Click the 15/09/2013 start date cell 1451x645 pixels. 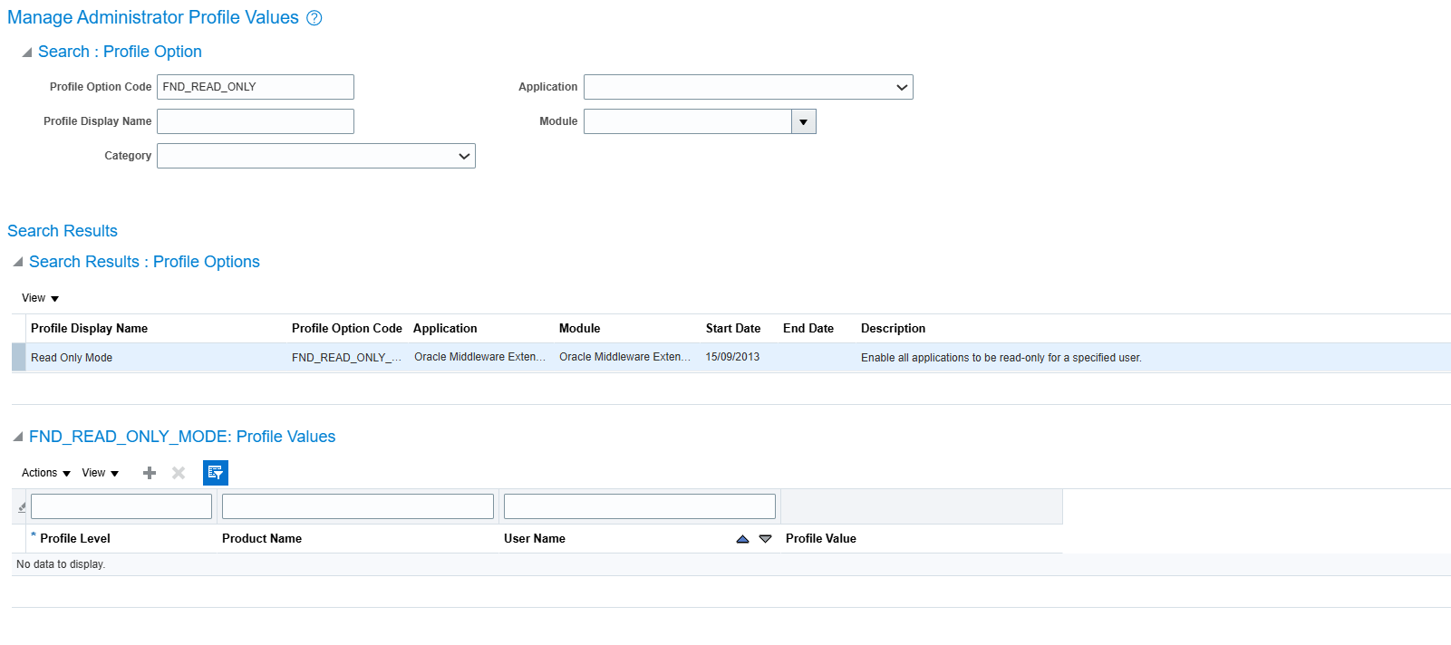pyautogui.click(x=732, y=357)
